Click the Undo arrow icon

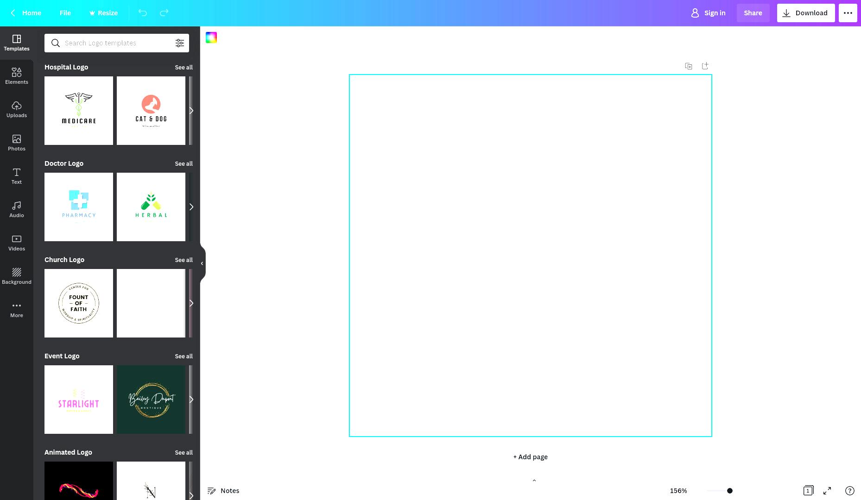click(x=143, y=13)
